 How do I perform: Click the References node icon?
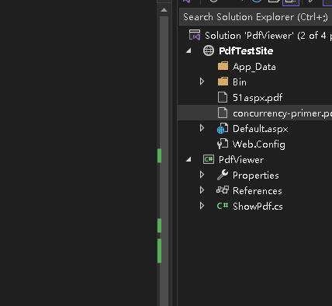tap(223, 190)
